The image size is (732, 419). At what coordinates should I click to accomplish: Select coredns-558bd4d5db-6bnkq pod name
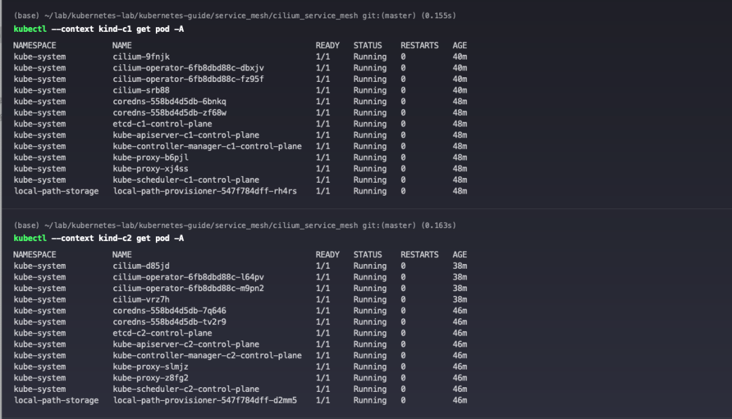(169, 102)
